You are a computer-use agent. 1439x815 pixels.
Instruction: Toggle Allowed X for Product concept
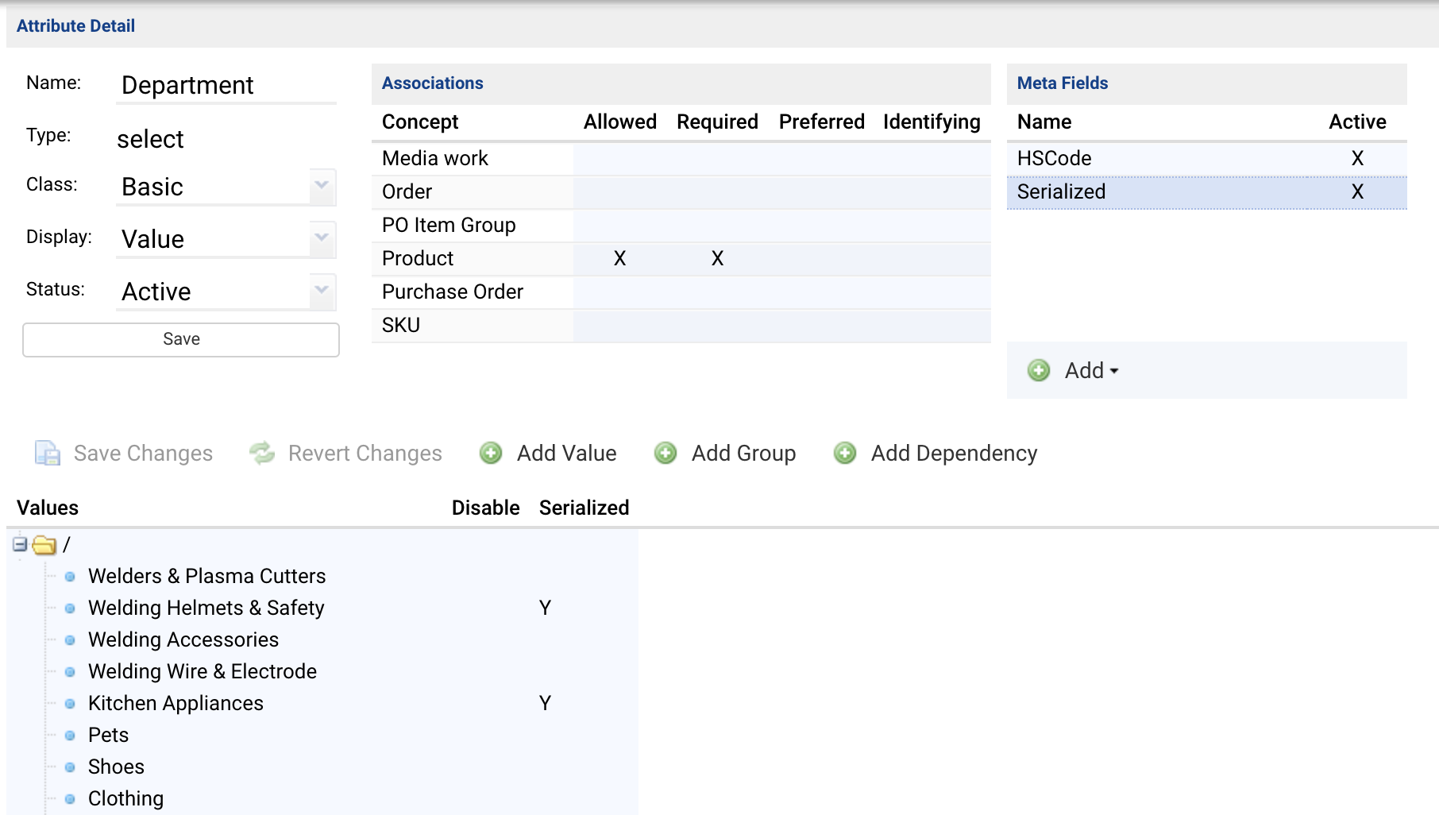(620, 258)
